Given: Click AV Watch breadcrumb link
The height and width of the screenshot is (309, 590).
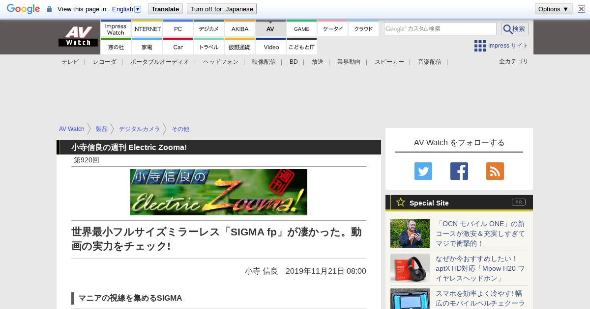Looking at the screenshot, I should (72, 129).
